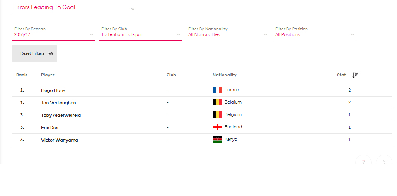This screenshot has height=196, width=397.
Task: Click the refresh icon in Reset Filters
Action: point(51,53)
